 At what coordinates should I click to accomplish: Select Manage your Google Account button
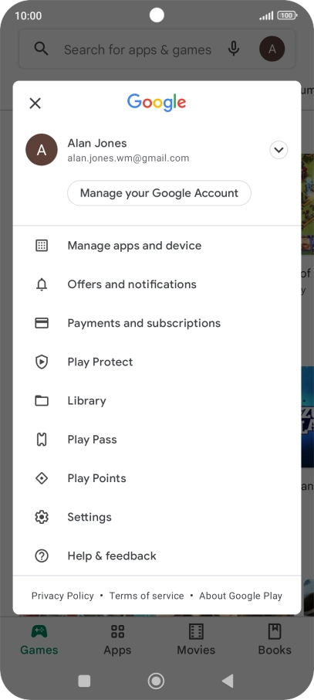click(x=159, y=193)
